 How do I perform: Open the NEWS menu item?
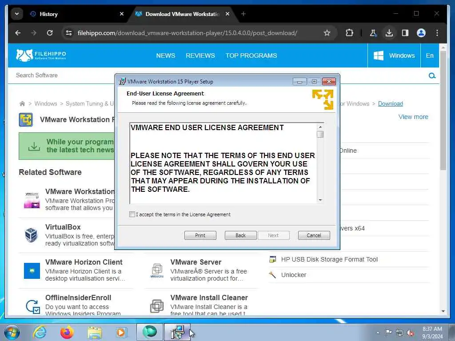(x=166, y=56)
